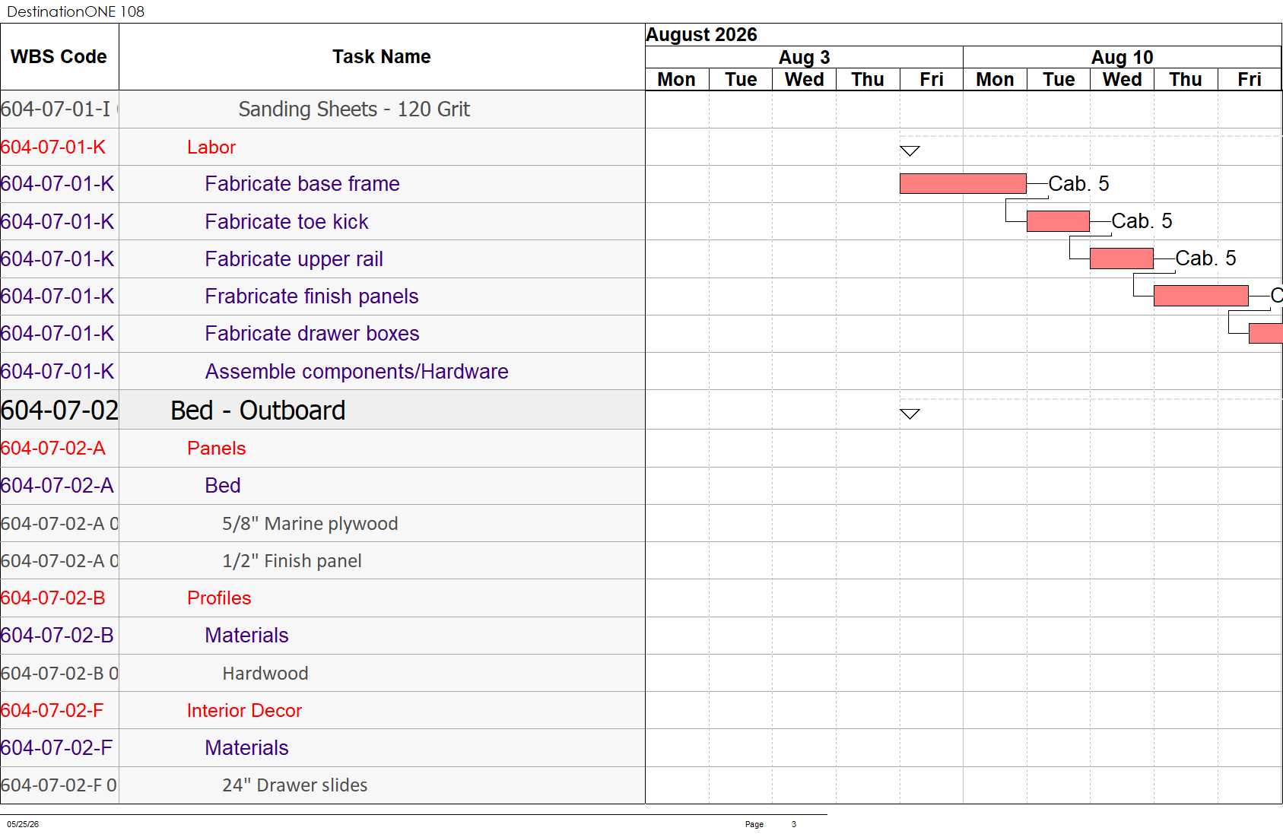Select the Fabricate drawer boxes Gantt bar

(1266, 333)
